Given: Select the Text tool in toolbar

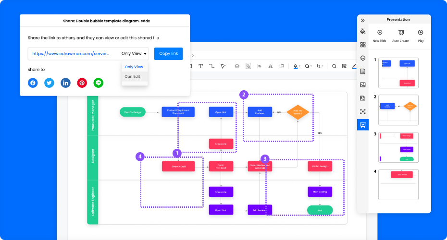Looking at the screenshot, I should [200, 66].
